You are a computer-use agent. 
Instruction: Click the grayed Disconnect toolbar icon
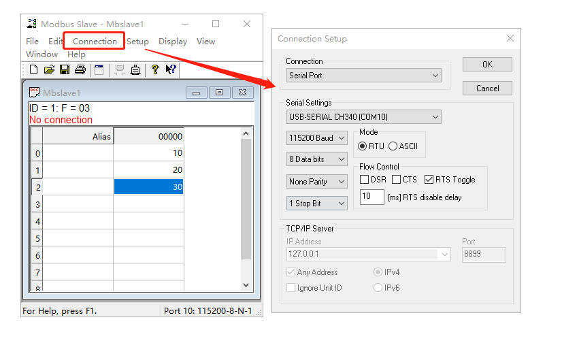[119, 69]
